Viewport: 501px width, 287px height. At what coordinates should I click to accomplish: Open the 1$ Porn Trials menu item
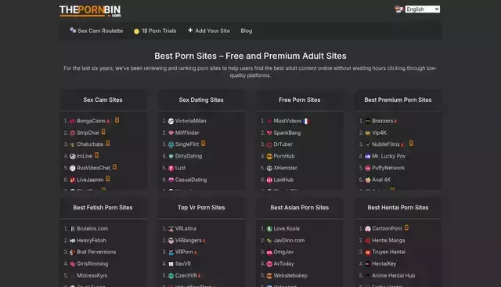155,31
